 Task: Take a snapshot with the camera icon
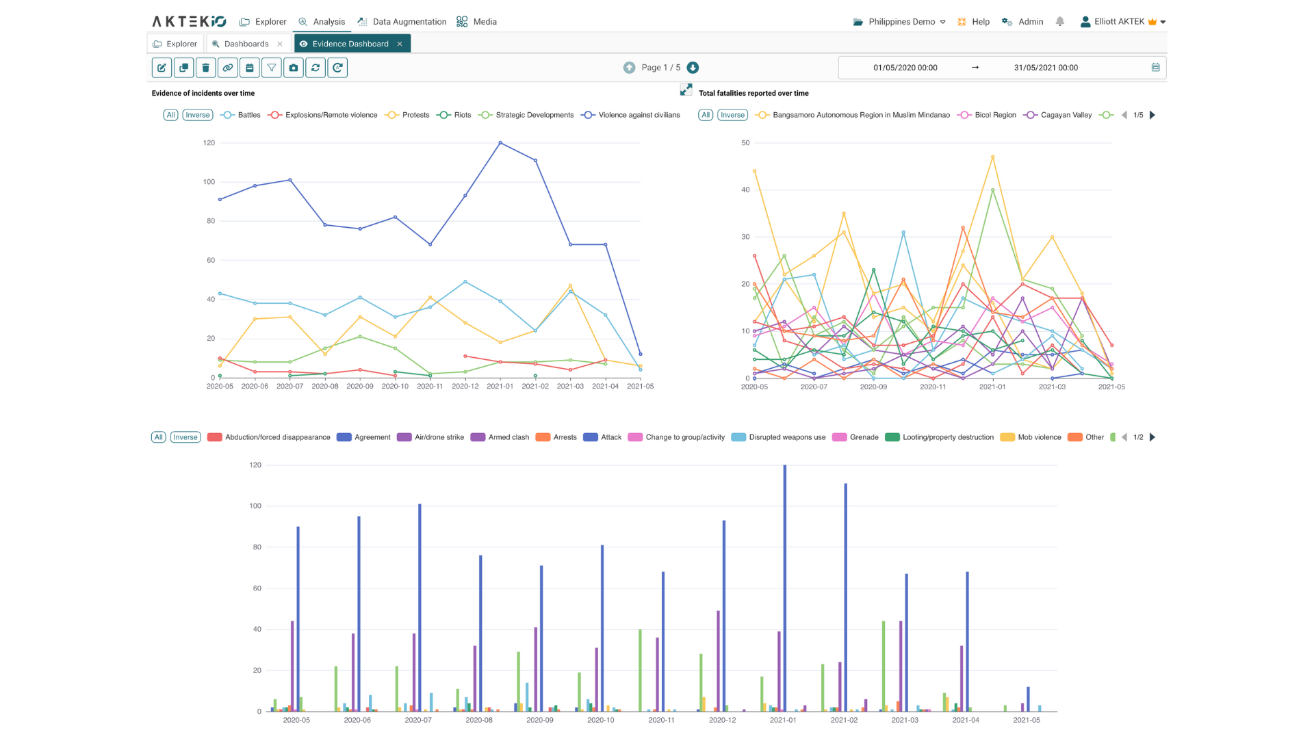click(293, 68)
